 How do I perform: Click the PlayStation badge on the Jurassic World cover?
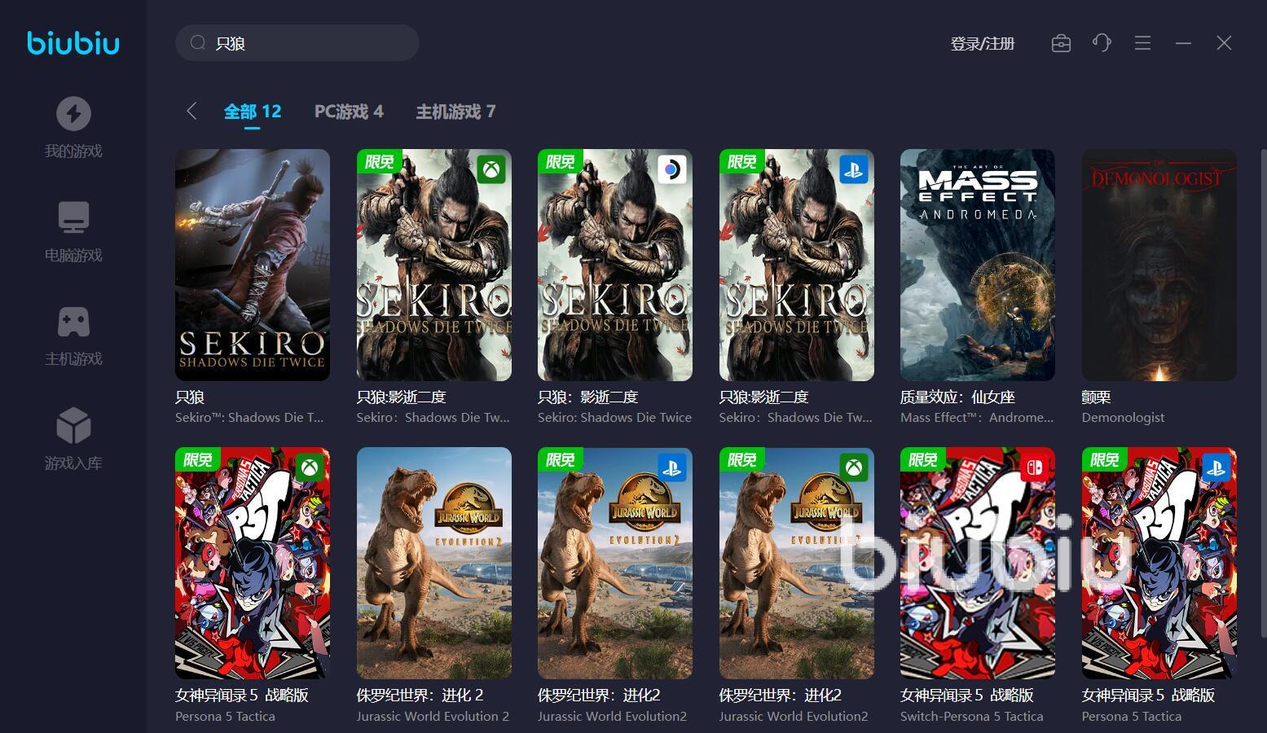click(672, 467)
